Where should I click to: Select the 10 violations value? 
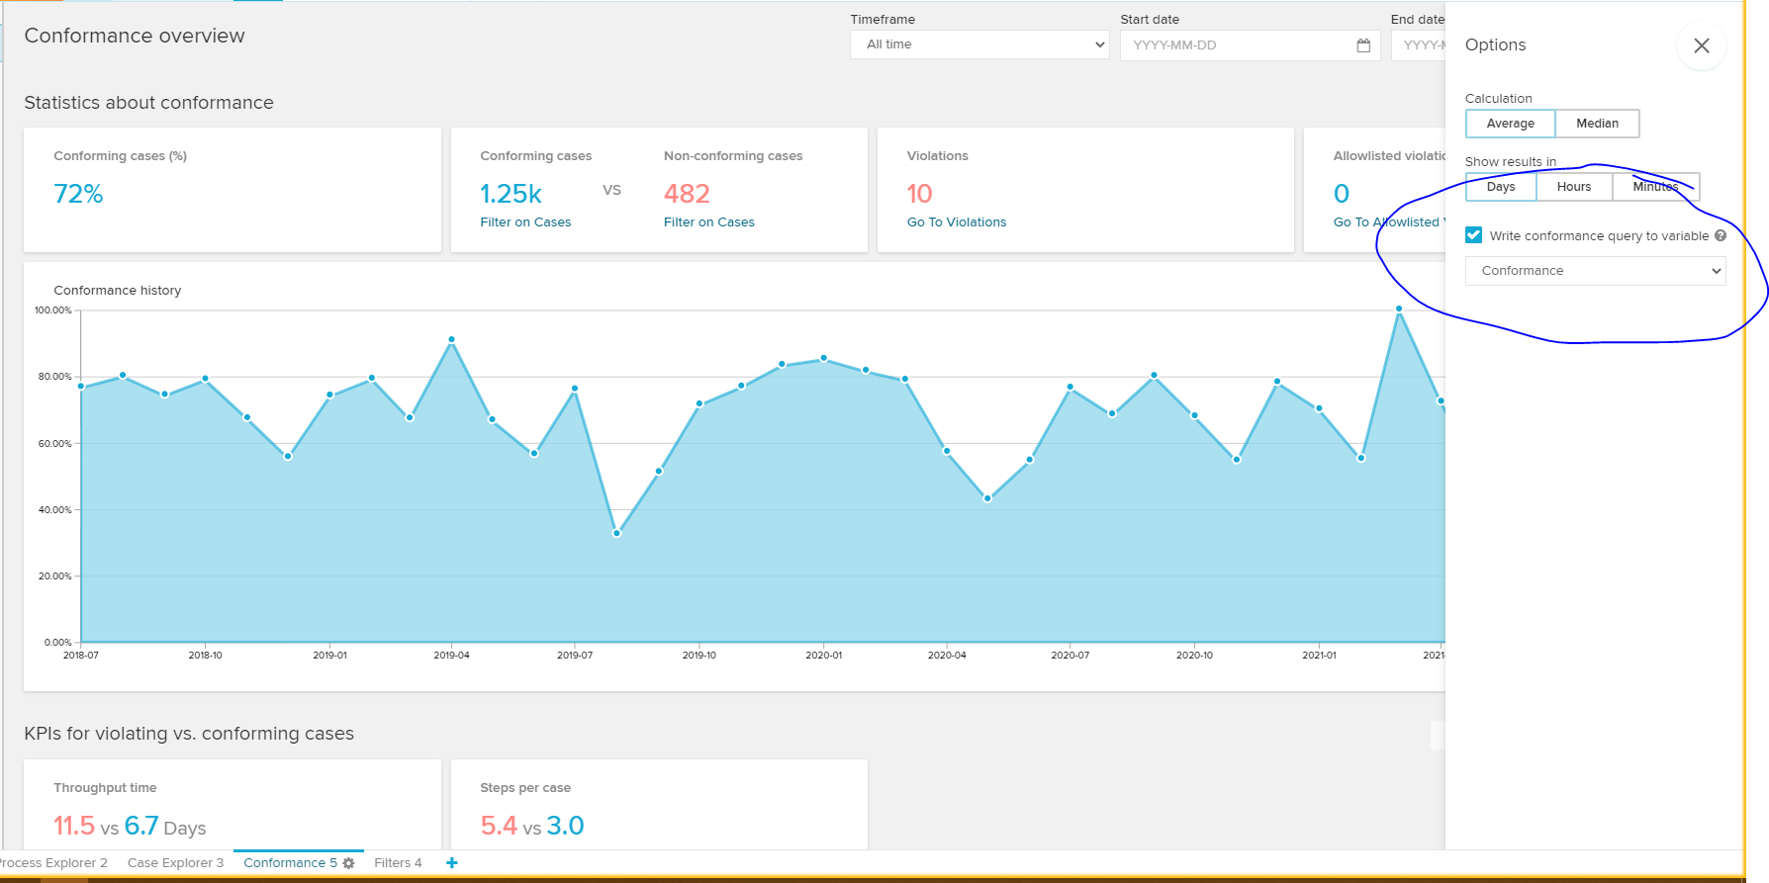click(x=920, y=194)
